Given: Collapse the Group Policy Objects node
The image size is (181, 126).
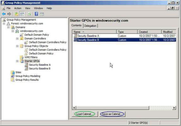Looking at the screenshot, I should pyautogui.click(x=17, y=46).
